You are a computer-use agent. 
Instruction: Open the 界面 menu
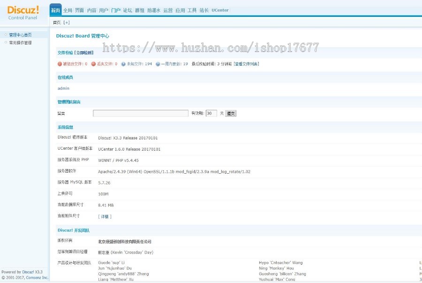[80, 10]
